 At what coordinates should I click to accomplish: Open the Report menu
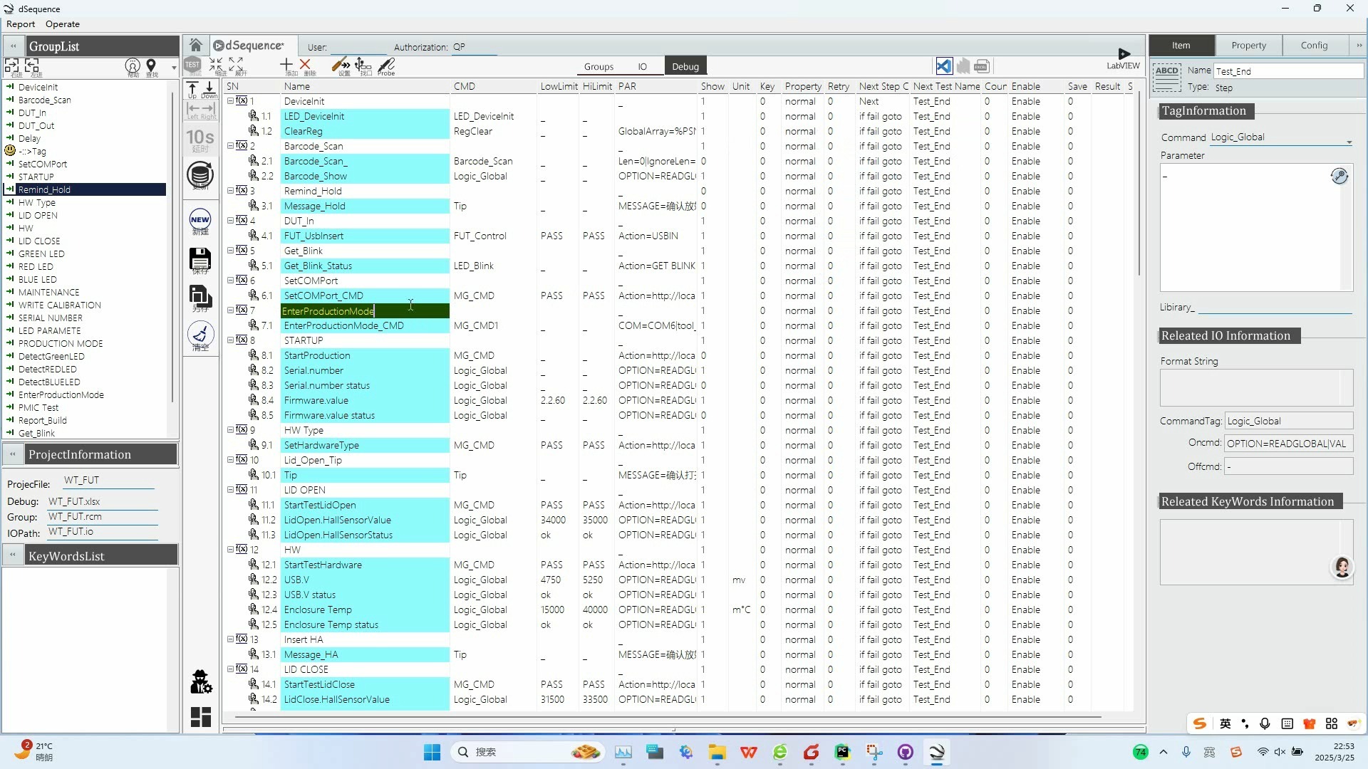pyautogui.click(x=21, y=23)
